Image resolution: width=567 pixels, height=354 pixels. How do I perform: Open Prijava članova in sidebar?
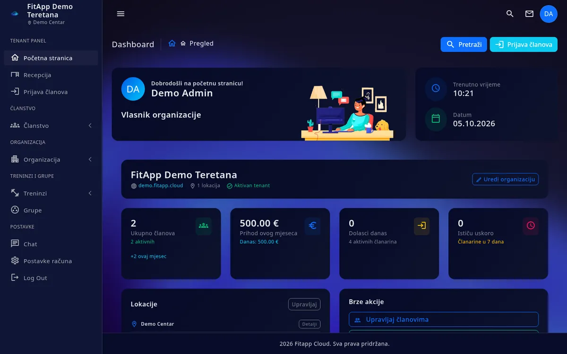pos(51,92)
